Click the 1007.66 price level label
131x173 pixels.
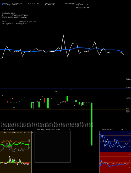[x=128, y=98]
